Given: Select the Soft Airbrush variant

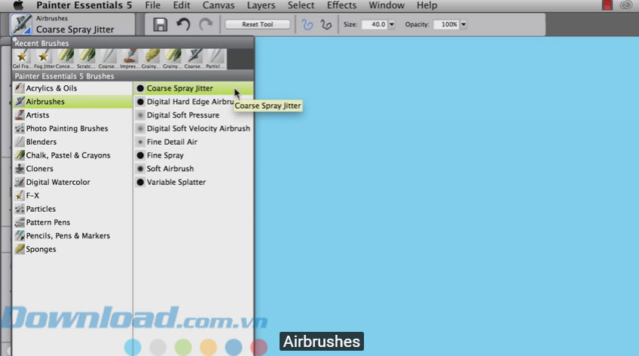Looking at the screenshot, I should 193,169.
